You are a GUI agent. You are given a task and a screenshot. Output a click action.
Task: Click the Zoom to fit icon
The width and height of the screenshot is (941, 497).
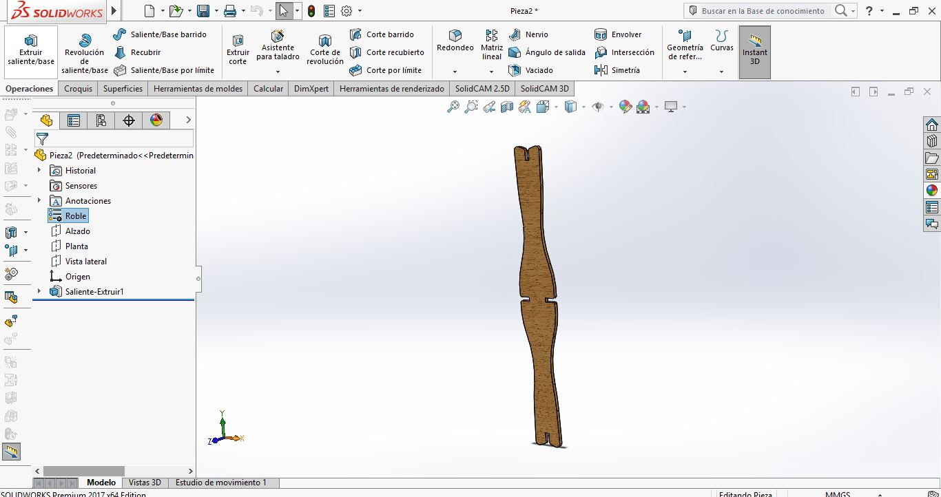[453, 107]
